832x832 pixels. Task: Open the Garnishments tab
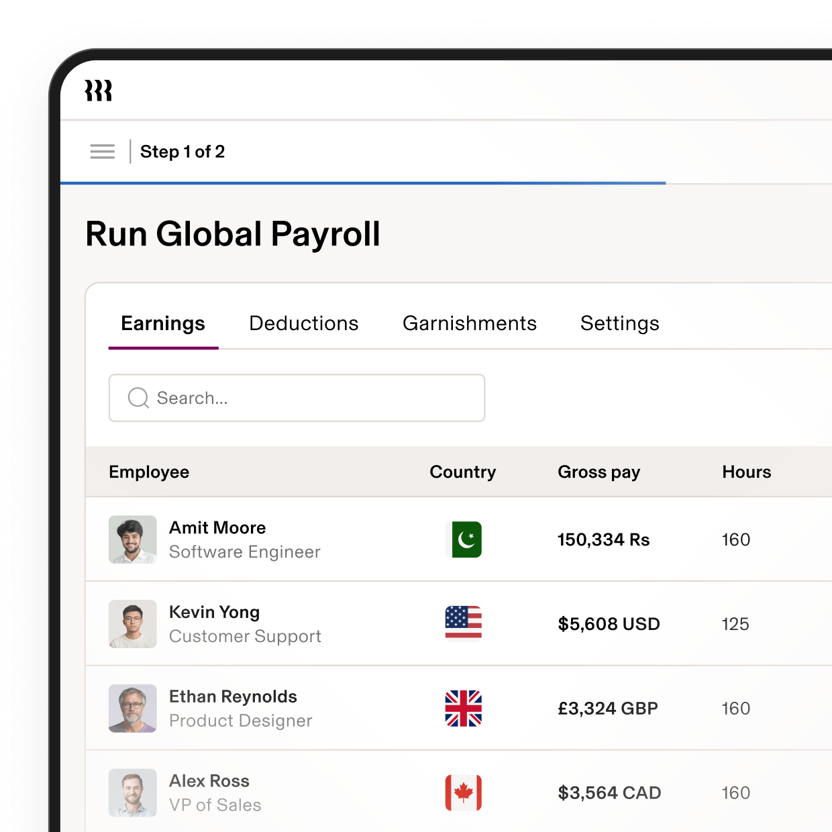469,323
